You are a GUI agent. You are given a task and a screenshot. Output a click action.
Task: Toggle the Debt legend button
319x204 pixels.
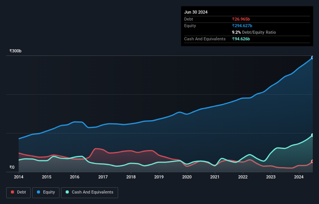click(18, 192)
